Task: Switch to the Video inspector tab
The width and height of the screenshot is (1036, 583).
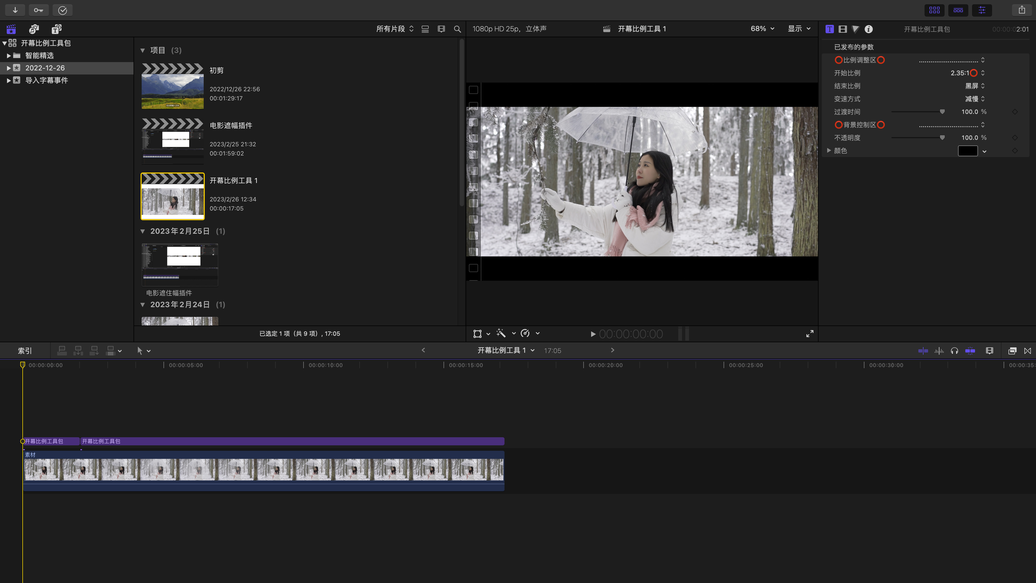Action: (x=843, y=29)
